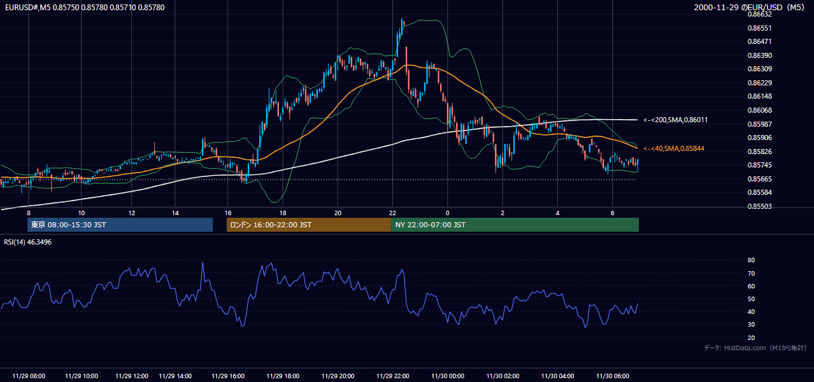This screenshot has height=382, width=814.
Task: Click RSI scale value 80
Action: click(751, 260)
